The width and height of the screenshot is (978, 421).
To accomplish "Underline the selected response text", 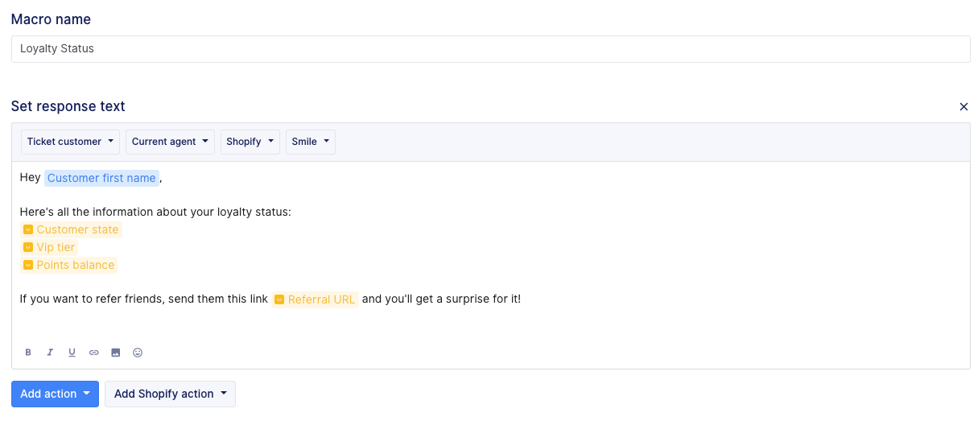I will (x=72, y=353).
